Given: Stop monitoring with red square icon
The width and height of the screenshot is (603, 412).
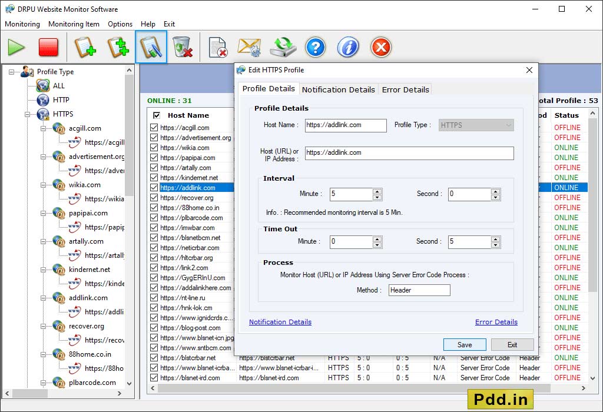Looking at the screenshot, I should (48, 47).
